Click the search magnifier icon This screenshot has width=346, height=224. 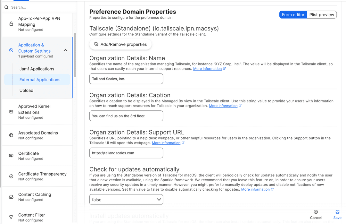click(x=6, y=7)
